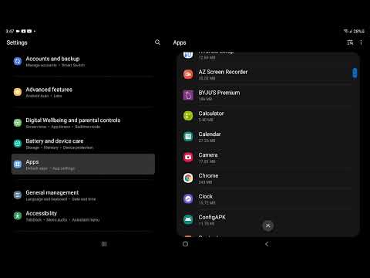Viewport: 370px width, 278px height.
Task: Open the Settings search magnifier
Action: tap(157, 42)
